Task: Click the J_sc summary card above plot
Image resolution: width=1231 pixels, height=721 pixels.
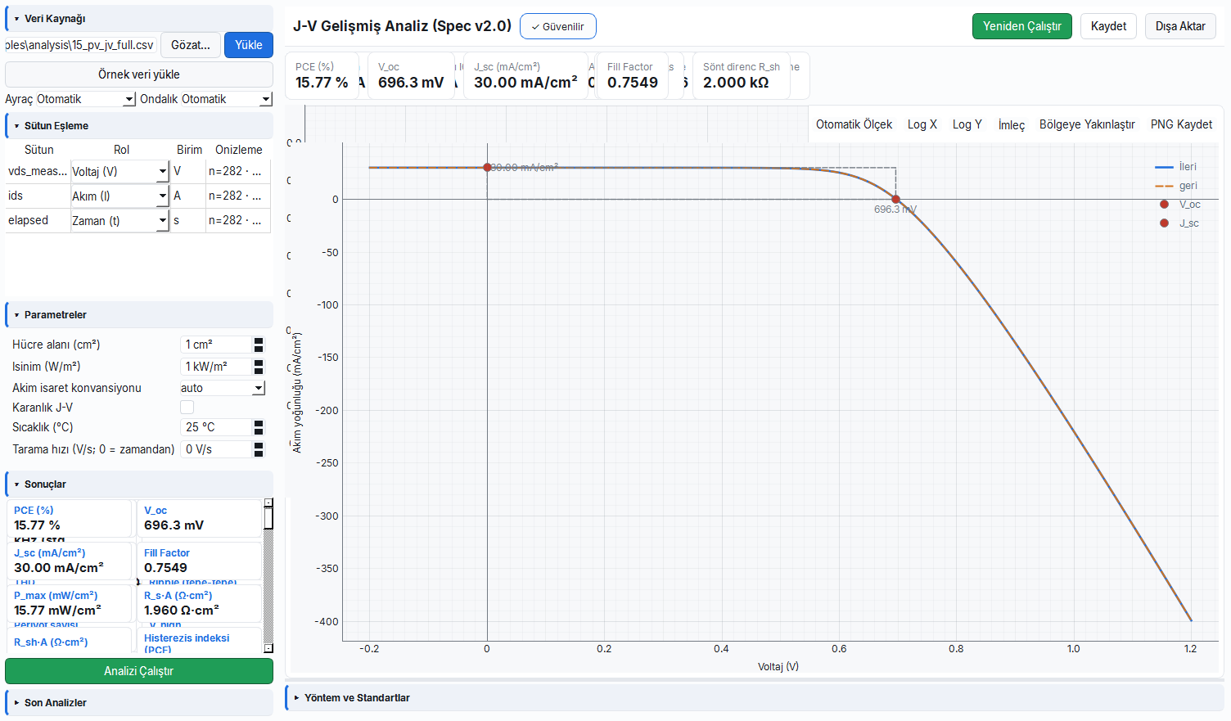Action: (525, 75)
